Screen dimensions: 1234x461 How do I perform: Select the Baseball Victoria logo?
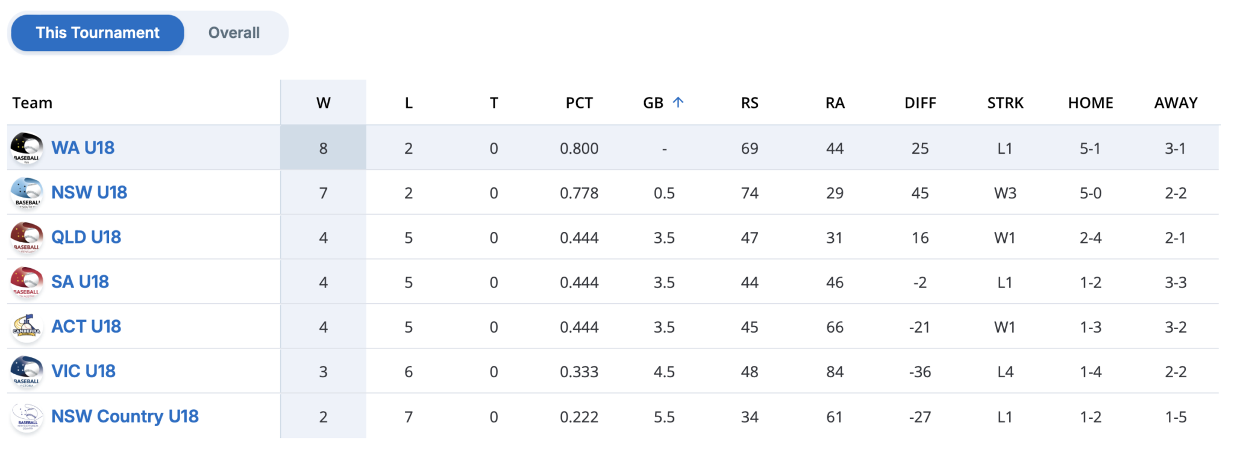[x=27, y=371]
